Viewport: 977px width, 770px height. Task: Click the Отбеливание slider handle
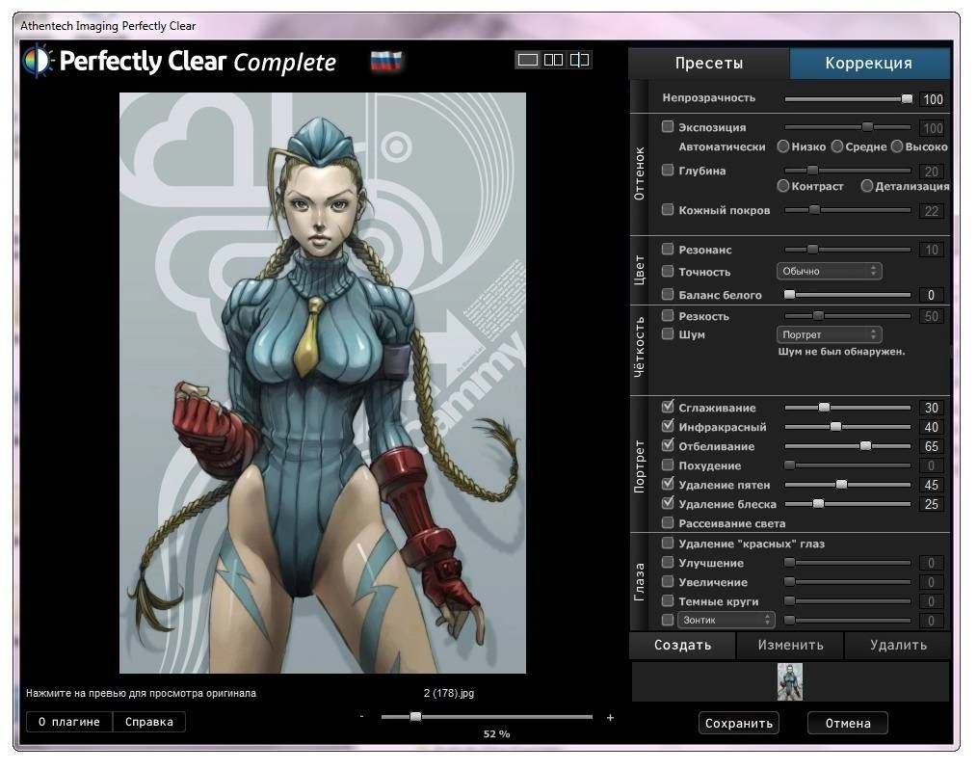click(865, 446)
